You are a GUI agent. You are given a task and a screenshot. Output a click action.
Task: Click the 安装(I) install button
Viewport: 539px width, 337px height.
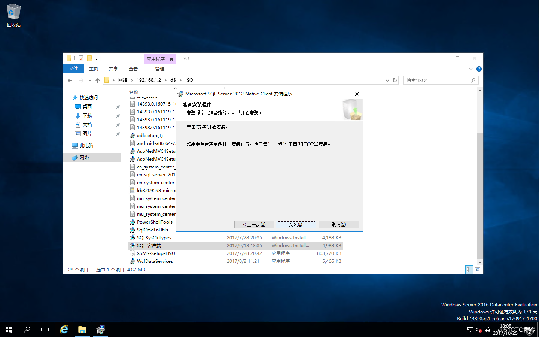296,224
